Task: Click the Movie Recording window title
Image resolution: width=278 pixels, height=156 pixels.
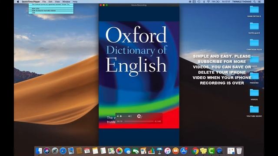Action: pyautogui.click(x=139, y=5)
